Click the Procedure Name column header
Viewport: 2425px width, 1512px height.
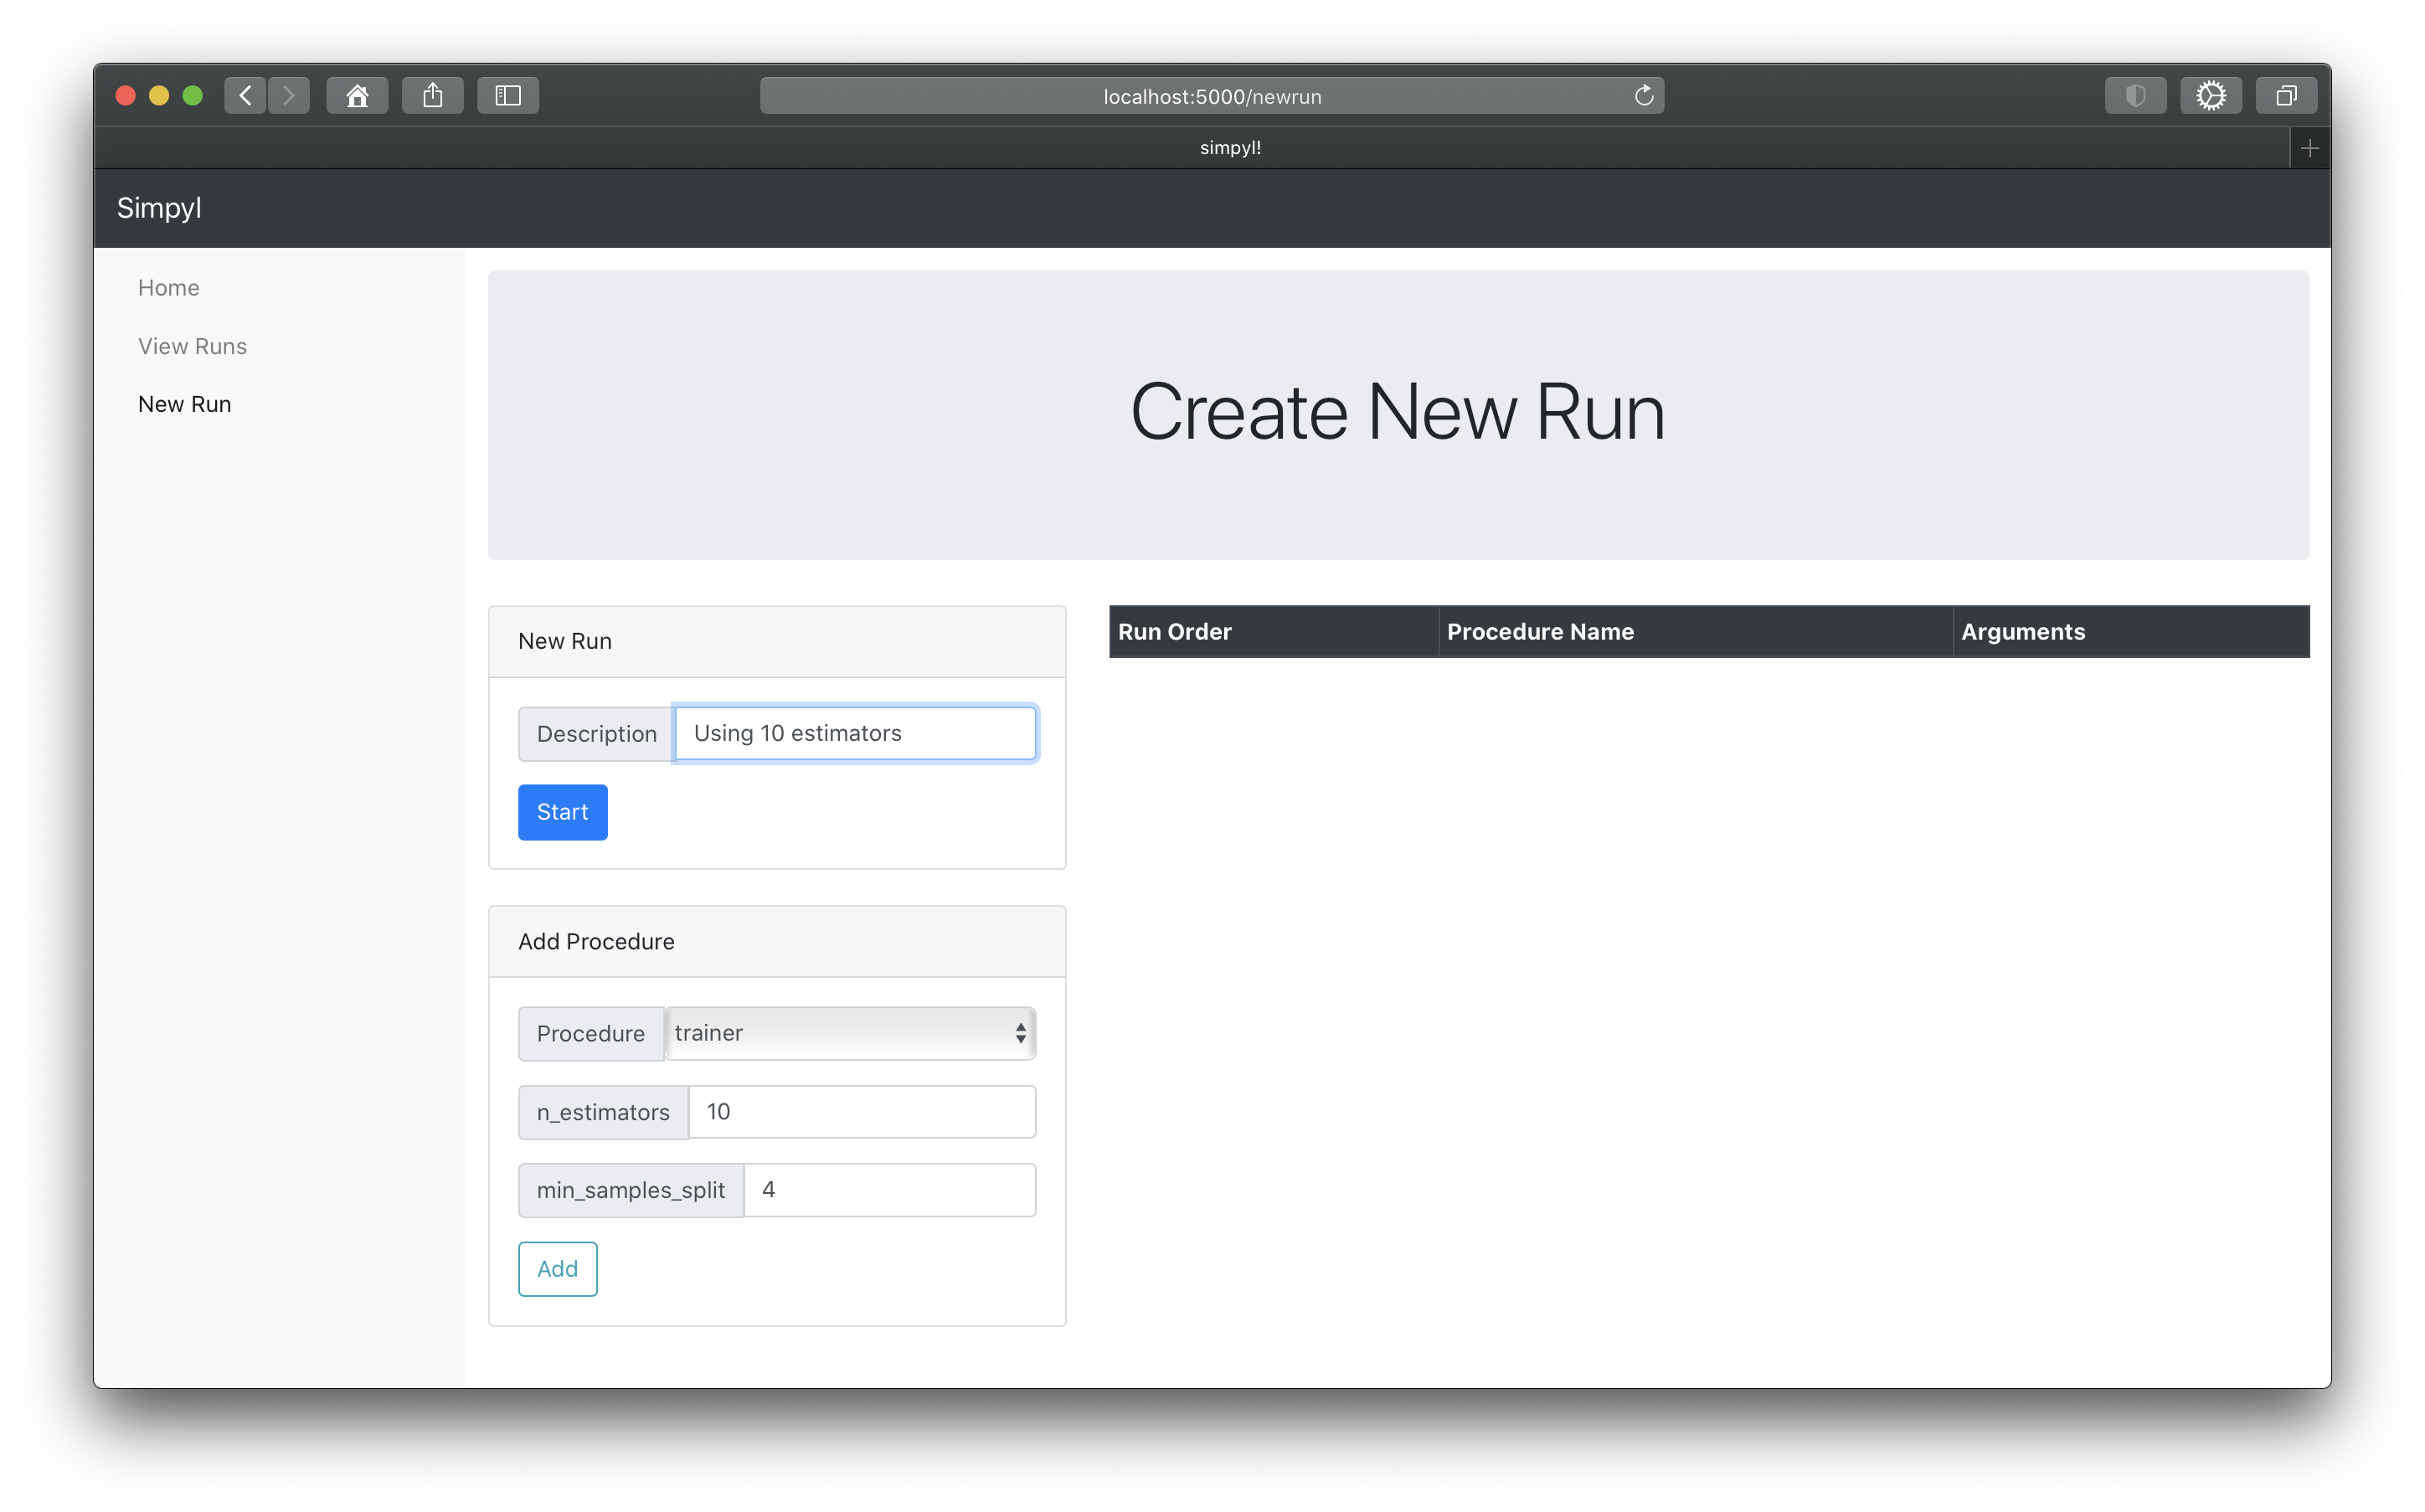tap(1696, 632)
